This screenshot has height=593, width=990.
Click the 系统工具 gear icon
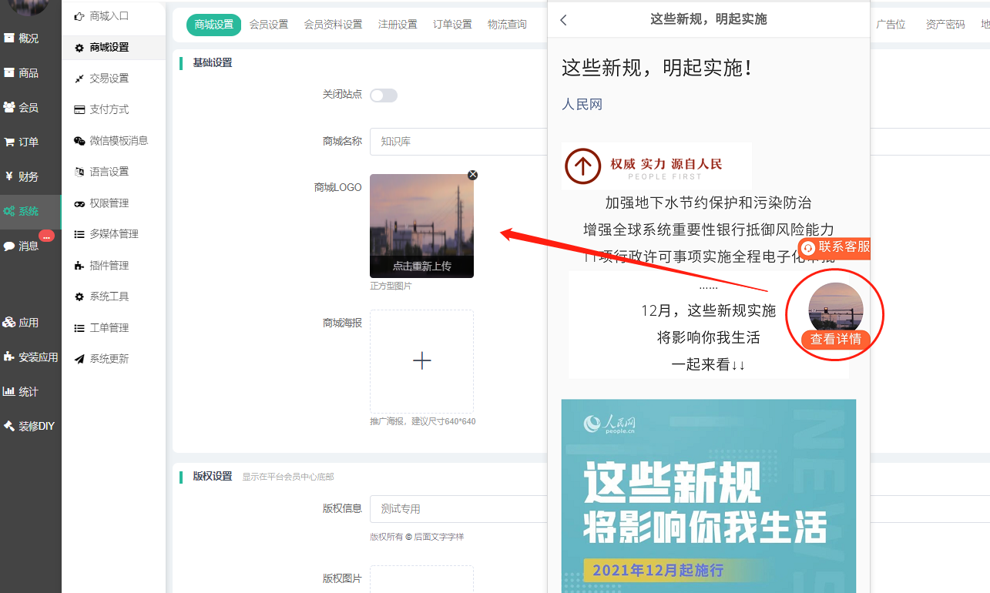pyautogui.click(x=79, y=296)
